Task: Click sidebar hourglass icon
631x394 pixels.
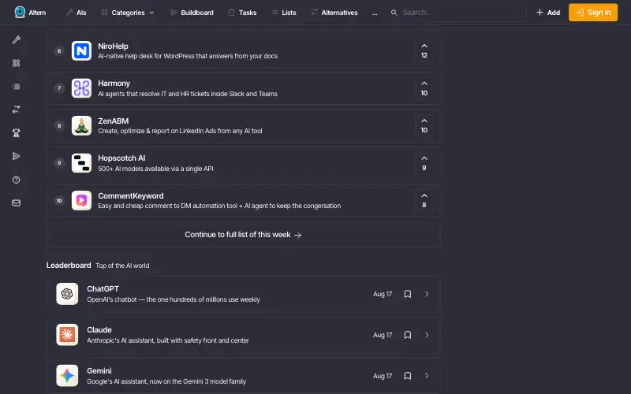Action: (16, 132)
